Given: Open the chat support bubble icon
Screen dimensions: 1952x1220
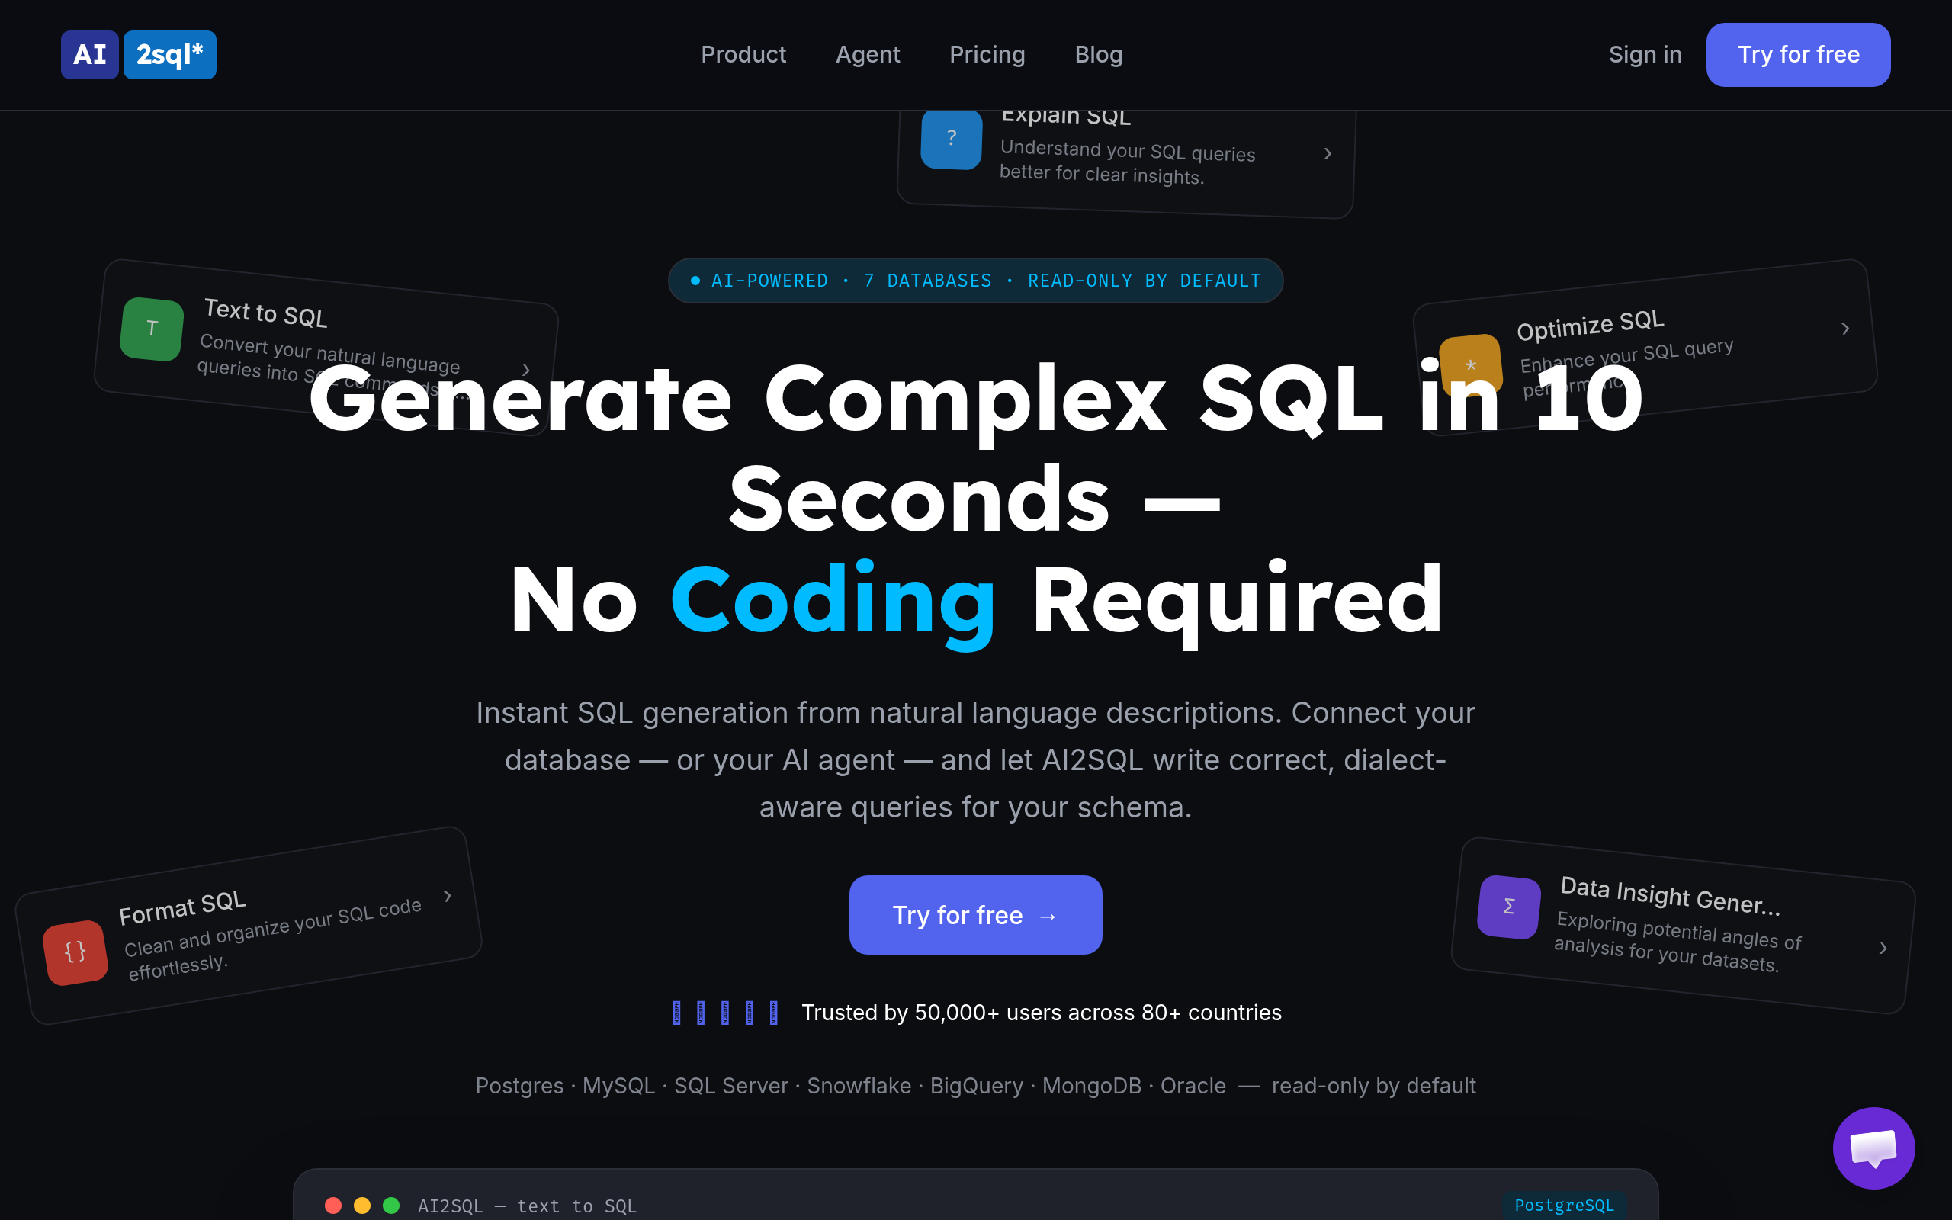Looking at the screenshot, I should tap(1873, 1148).
